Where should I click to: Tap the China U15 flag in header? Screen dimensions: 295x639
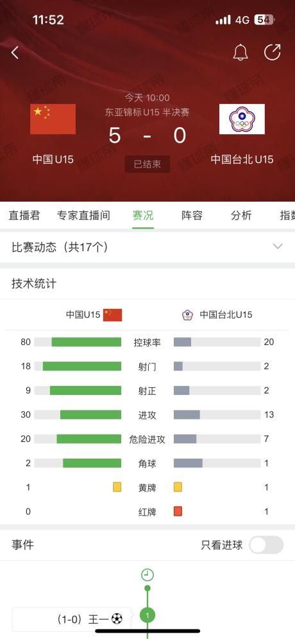pos(53,119)
